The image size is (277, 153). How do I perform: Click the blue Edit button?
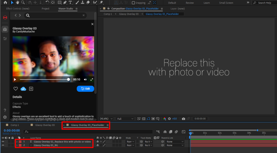tap(85, 89)
